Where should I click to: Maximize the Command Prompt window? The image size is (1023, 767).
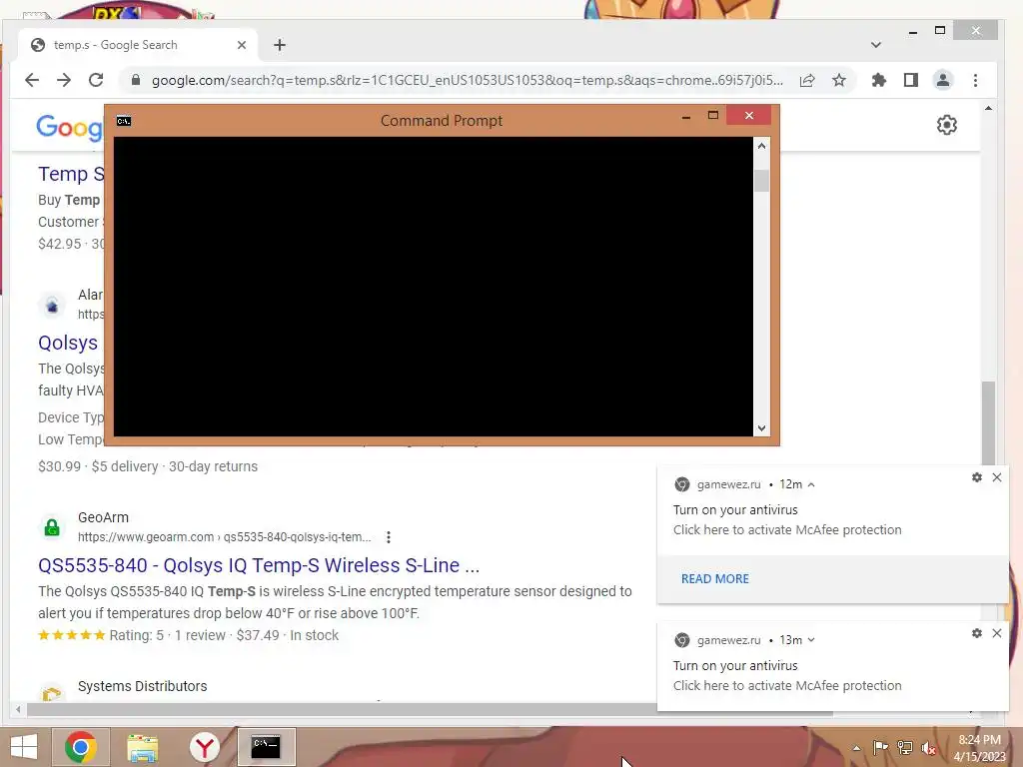(x=713, y=116)
